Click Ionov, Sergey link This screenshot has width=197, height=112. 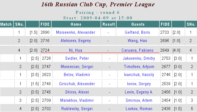click(140, 84)
